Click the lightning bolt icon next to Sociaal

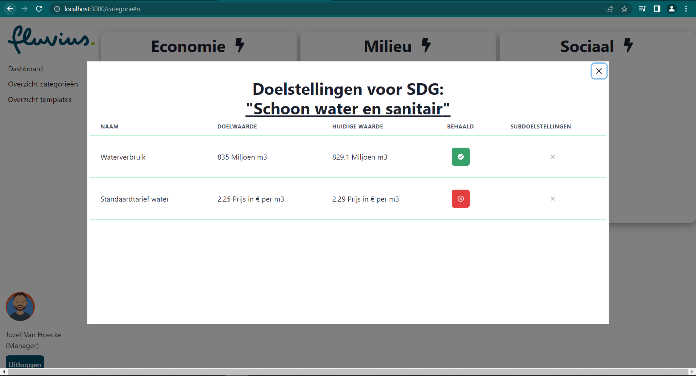(x=628, y=46)
